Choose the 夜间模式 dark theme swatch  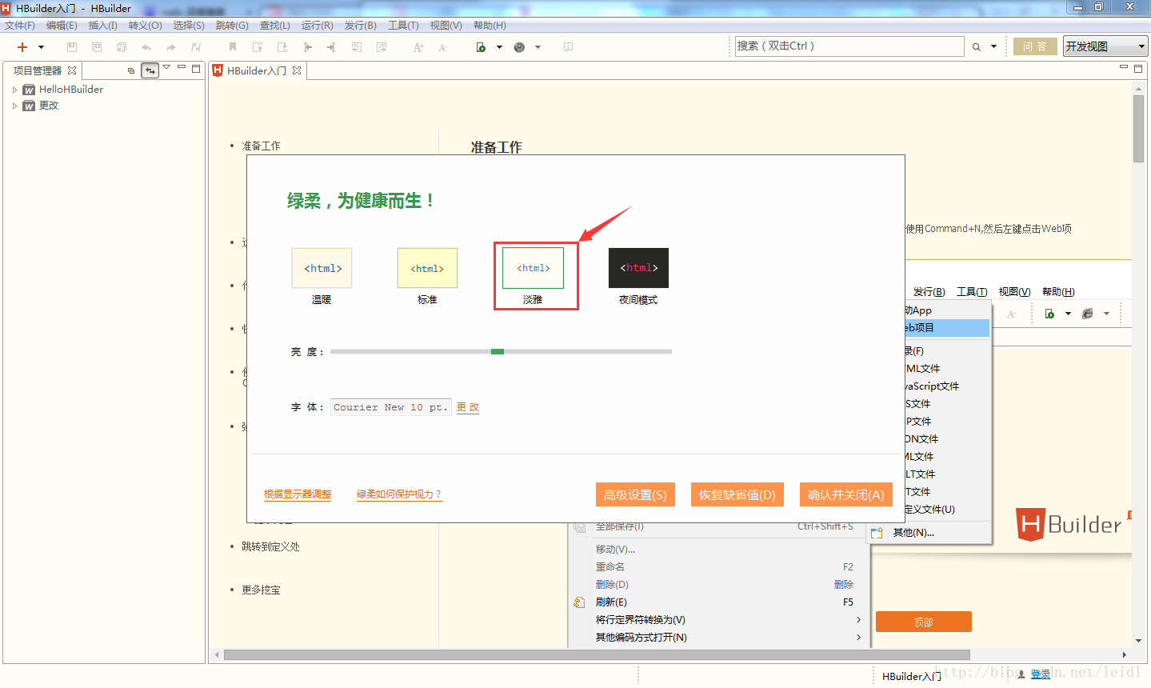click(x=638, y=268)
